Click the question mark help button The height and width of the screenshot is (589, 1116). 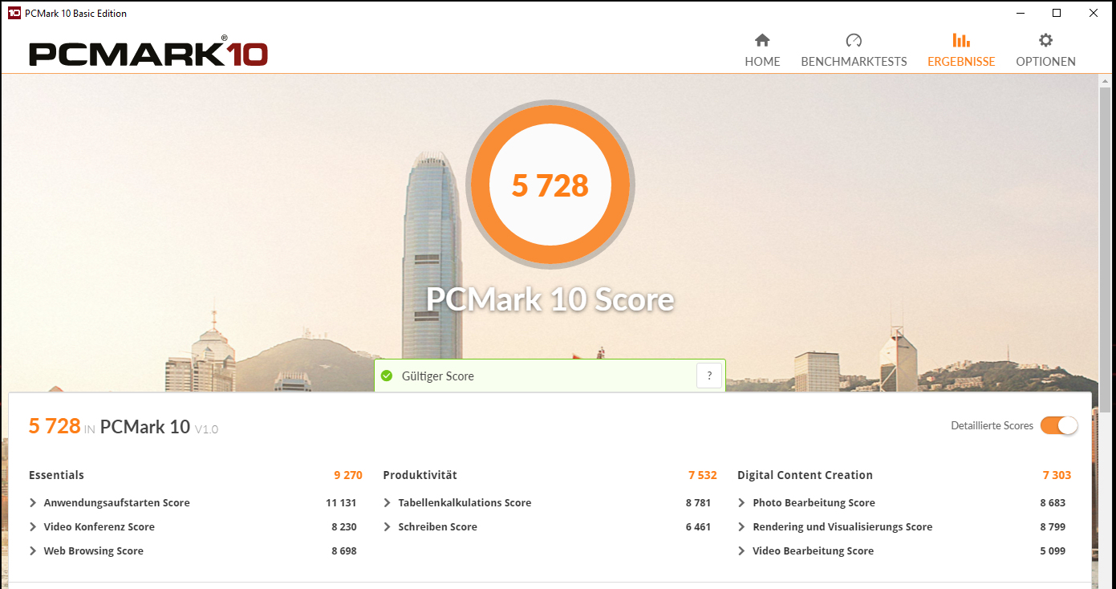pyautogui.click(x=709, y=376)
